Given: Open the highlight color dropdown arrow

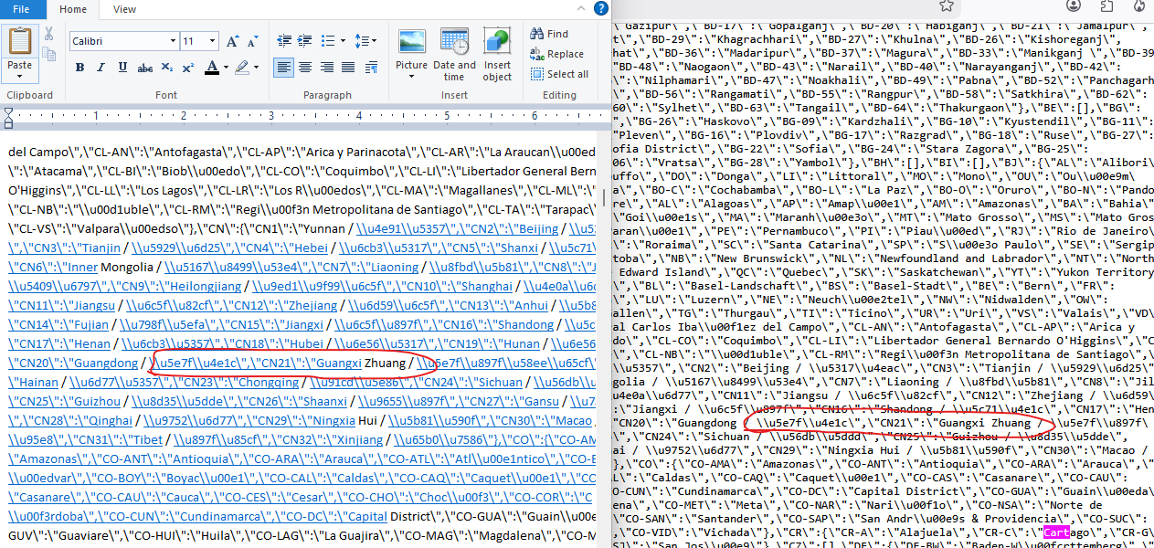Looking at the screenshot, I should tap(255, 67).
